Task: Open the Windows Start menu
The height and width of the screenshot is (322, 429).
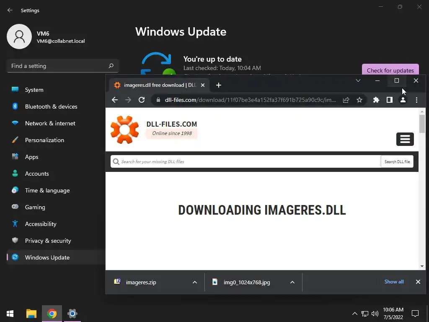Action: pos(10,314)
